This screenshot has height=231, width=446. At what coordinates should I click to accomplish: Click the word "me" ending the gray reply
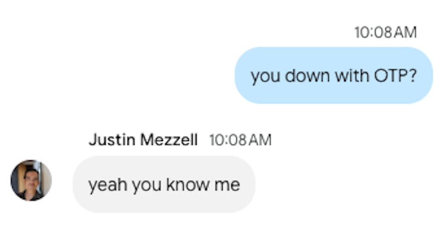tap(227, 185)
